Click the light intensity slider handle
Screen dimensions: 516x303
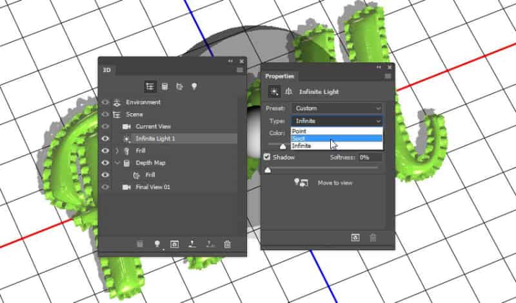(283, 147)
